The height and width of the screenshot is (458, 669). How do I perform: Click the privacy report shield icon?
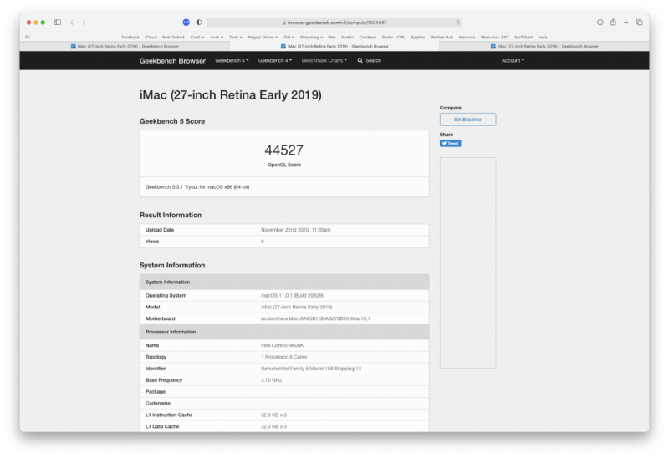tap(199, 23)
